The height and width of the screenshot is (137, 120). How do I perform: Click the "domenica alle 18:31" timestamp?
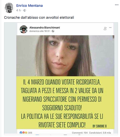tap(39, 31)
